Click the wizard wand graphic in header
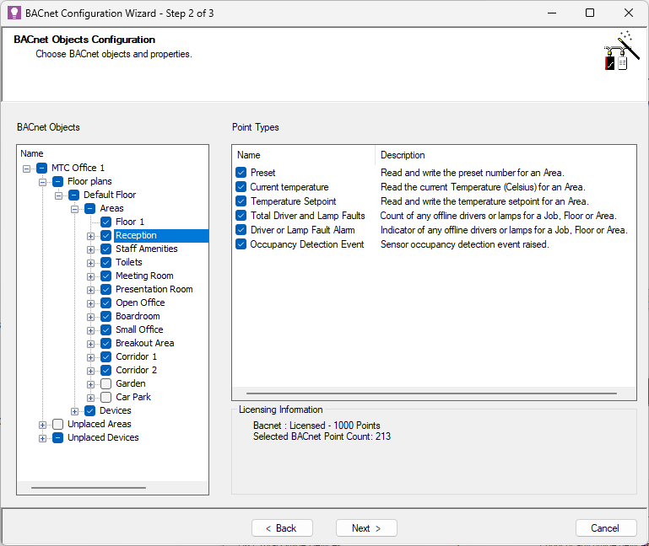 coord(621,51)
